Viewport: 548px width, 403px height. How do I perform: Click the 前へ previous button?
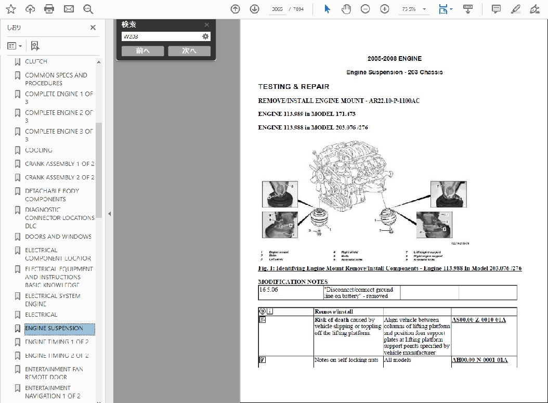click(142, 50)
